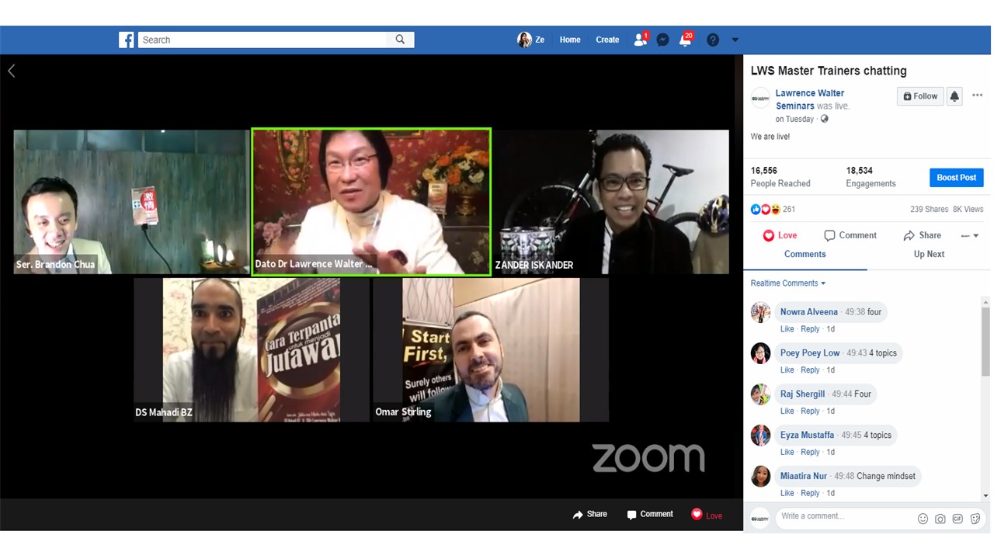
Task: Click the Comment button in sidebar
Action: (850, 235)
